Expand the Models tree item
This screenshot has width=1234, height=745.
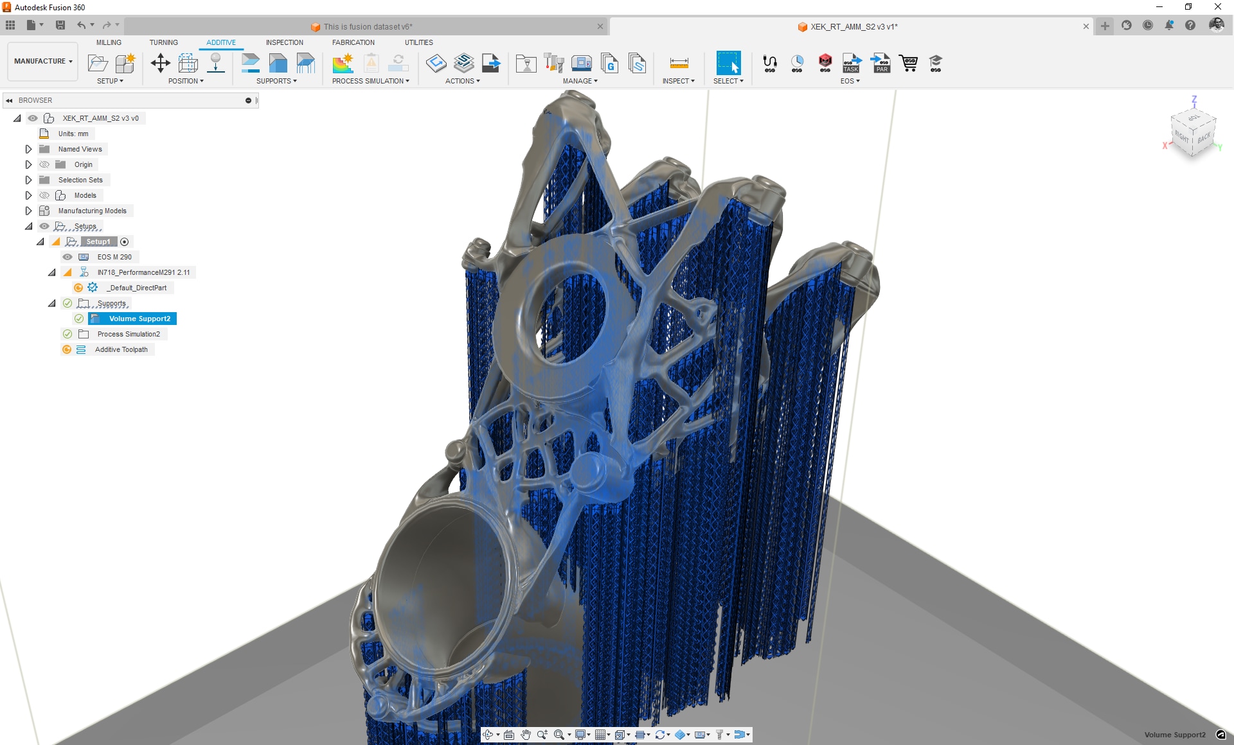pyautogui.click(x=28, y=195)
